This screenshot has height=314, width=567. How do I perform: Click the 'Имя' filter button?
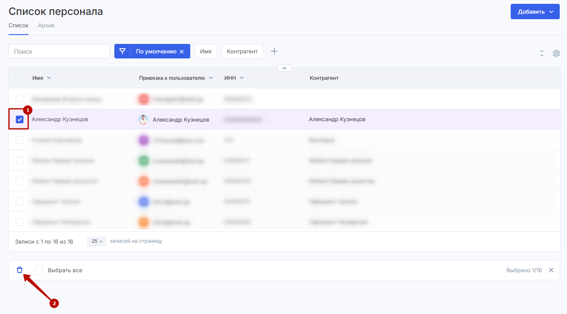[206, 51]
